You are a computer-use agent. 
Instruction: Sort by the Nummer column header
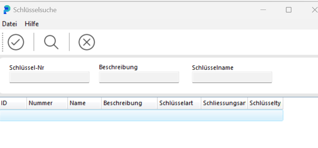point(47,103)
